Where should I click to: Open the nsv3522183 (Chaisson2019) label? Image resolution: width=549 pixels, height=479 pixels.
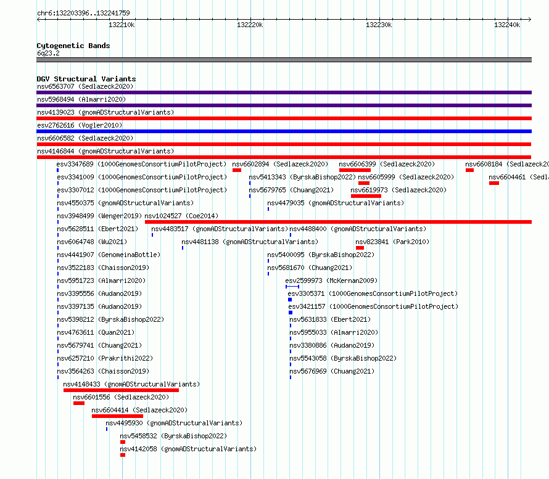pos(103,268)
